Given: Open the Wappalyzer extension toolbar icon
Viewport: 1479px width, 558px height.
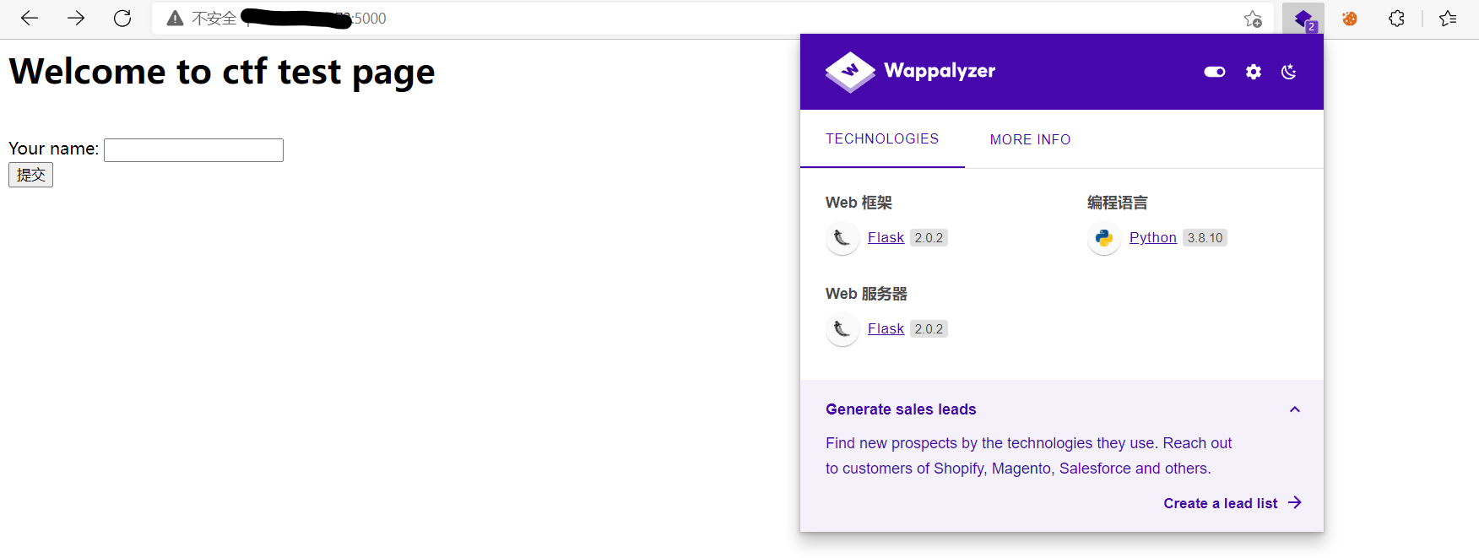Looking at the screenshot, I should pos(1303,19).
